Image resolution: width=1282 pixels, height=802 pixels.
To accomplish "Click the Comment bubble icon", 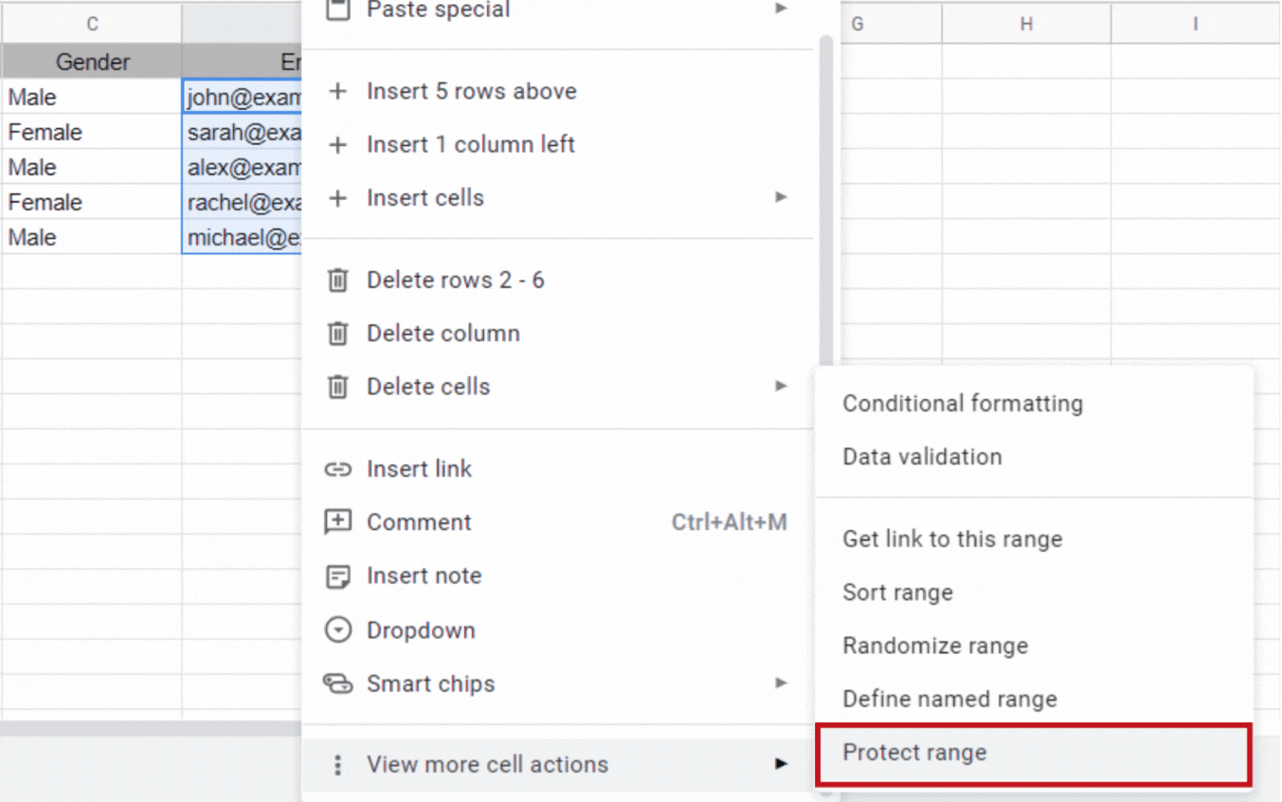I will tap(337, 521).
